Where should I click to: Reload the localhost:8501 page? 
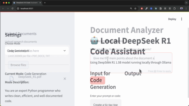click(x=12, y=9)
